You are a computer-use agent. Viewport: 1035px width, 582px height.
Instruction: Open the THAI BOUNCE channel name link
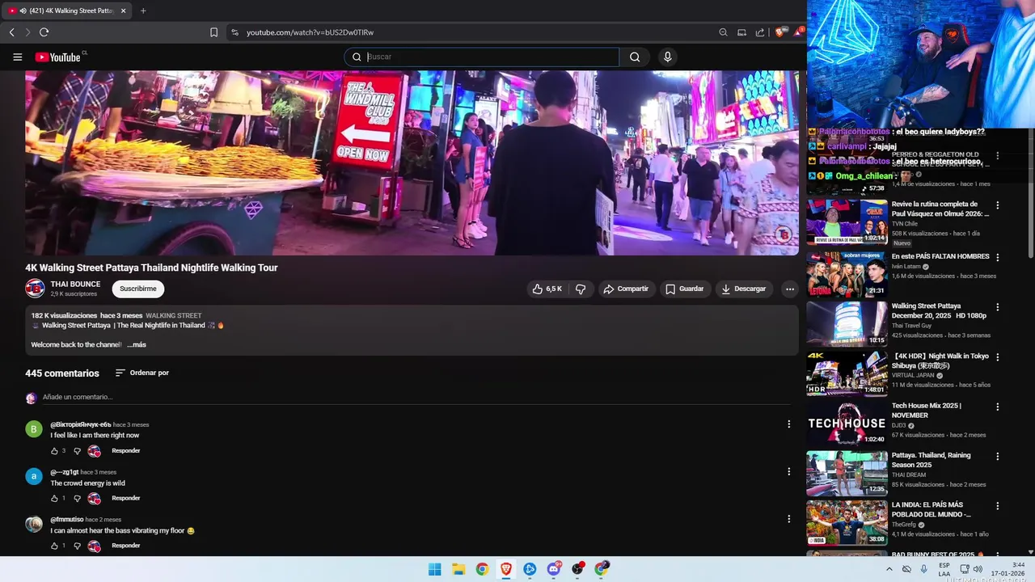click(x=75, y=284)
